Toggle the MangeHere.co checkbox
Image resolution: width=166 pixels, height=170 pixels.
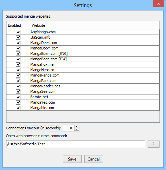click(x=18, y=70)
